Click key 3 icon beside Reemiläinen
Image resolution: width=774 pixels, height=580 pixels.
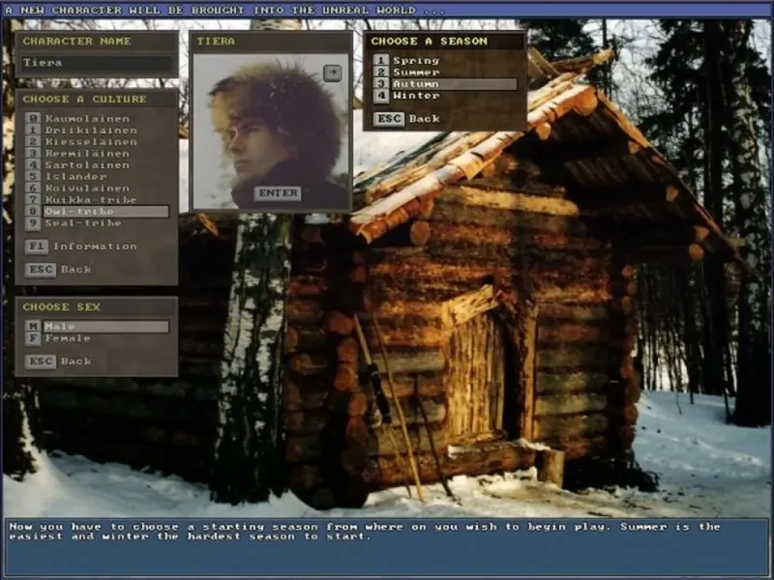(x=33, y=154)
